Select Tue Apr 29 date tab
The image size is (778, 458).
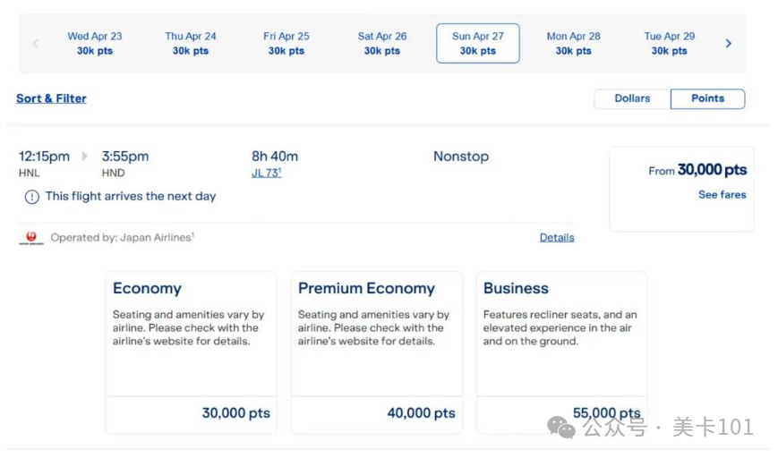[670, 44]
